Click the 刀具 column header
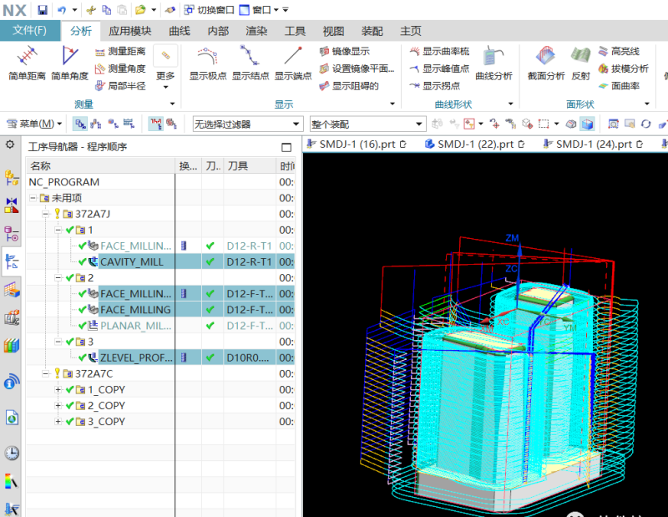 pos(250,166)
